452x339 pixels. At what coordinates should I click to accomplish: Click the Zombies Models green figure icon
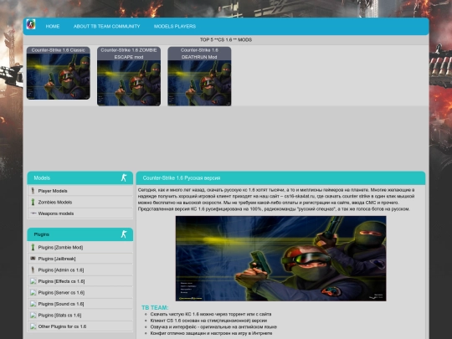pyautogui.click(x=33, y=202)
